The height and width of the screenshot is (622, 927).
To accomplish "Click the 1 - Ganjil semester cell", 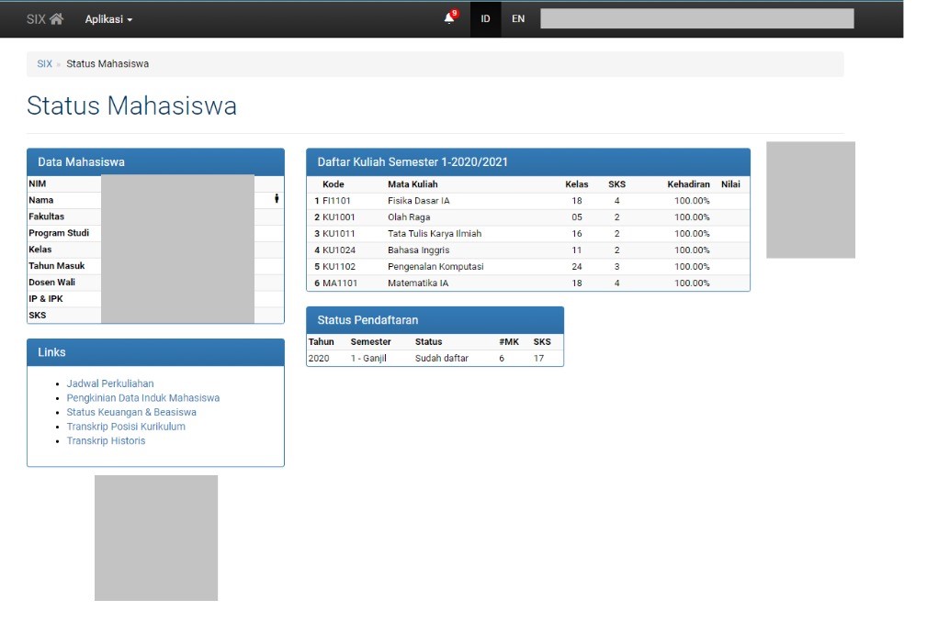I will [x=368, y=358].
